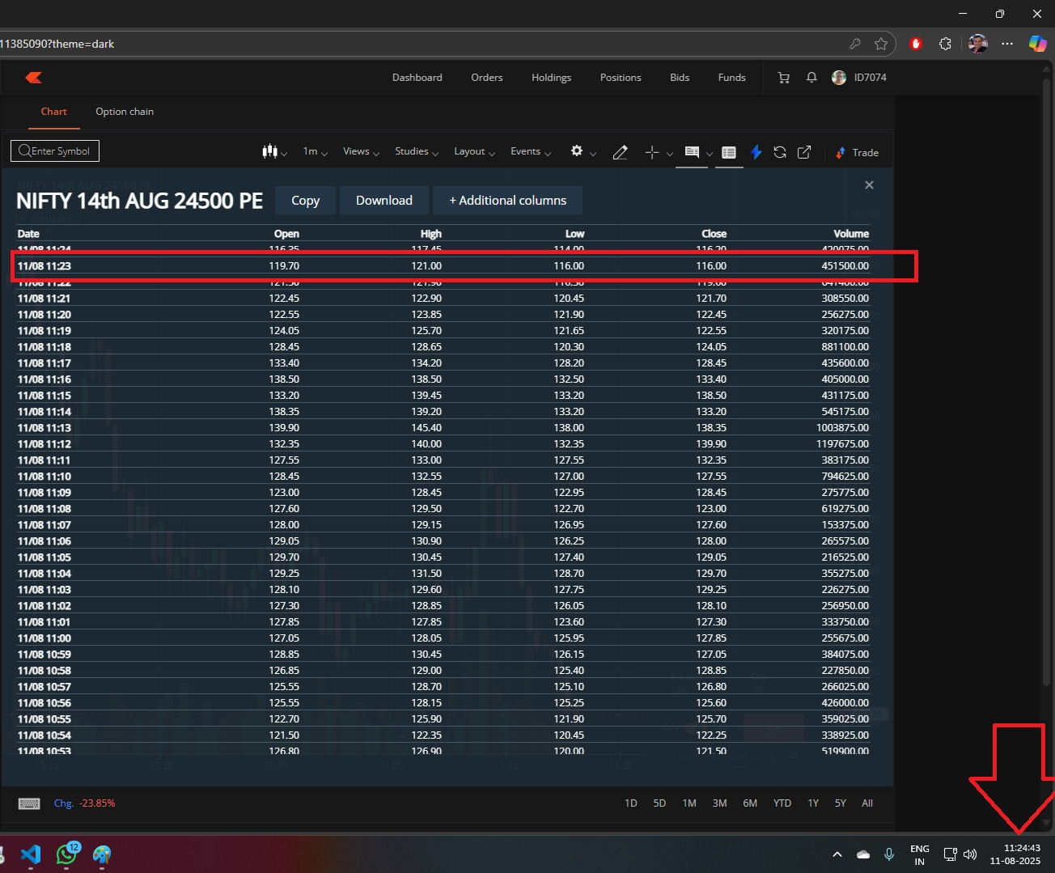Expand the settings gear dropdown arrow
This screenshot has width=1055, height=873.
[x=593, y=154]
